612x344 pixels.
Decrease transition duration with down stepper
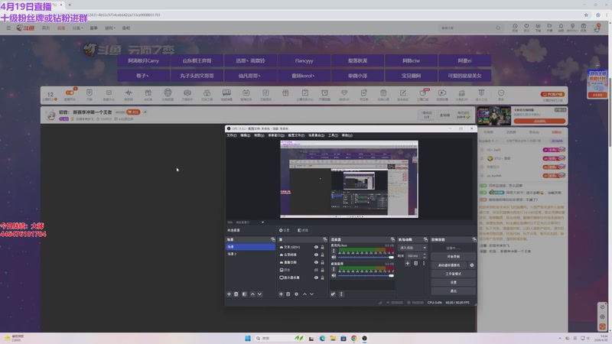click(425, 258)
